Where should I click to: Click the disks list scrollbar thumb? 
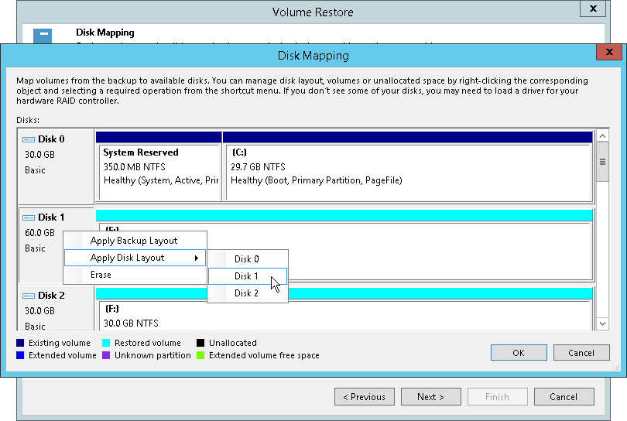602,162
